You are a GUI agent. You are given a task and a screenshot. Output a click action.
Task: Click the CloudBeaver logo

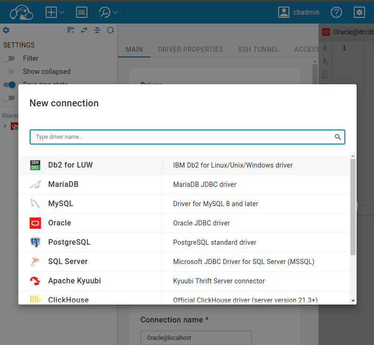pos(22,12)
